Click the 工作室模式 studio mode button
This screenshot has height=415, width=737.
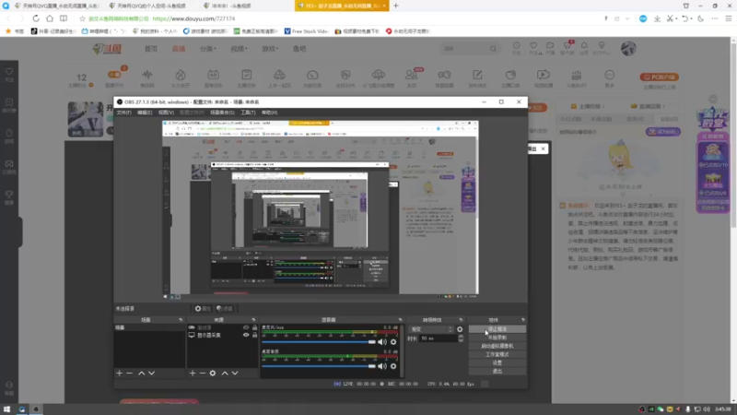(497, 354)
